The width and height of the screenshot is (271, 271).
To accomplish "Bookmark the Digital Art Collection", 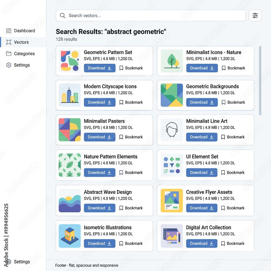I will 233,244.
